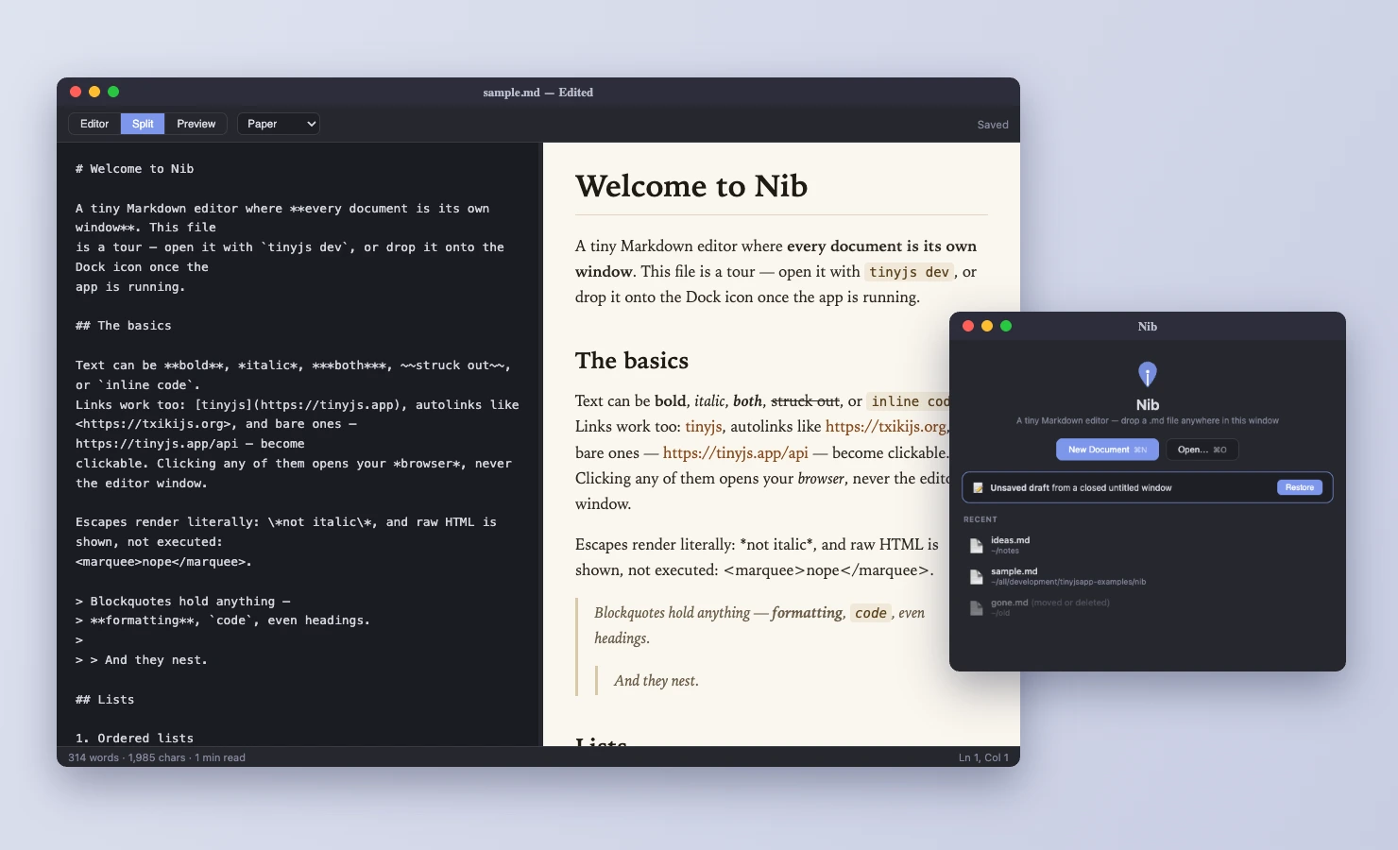Click the ideas.md file icon
The height and width of the screenshot is (850, 1398).
click(x=977, y=546)
